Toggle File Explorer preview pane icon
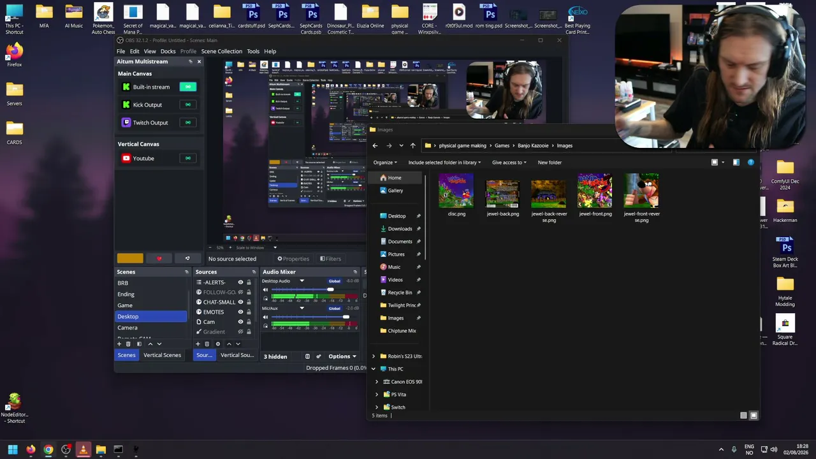 (x=736, y=163)
